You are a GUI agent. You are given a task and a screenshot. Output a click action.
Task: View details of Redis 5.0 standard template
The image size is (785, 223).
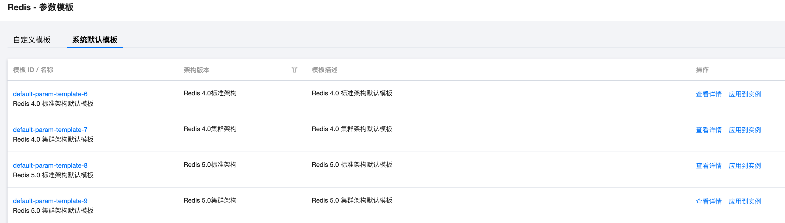point(709,166)
